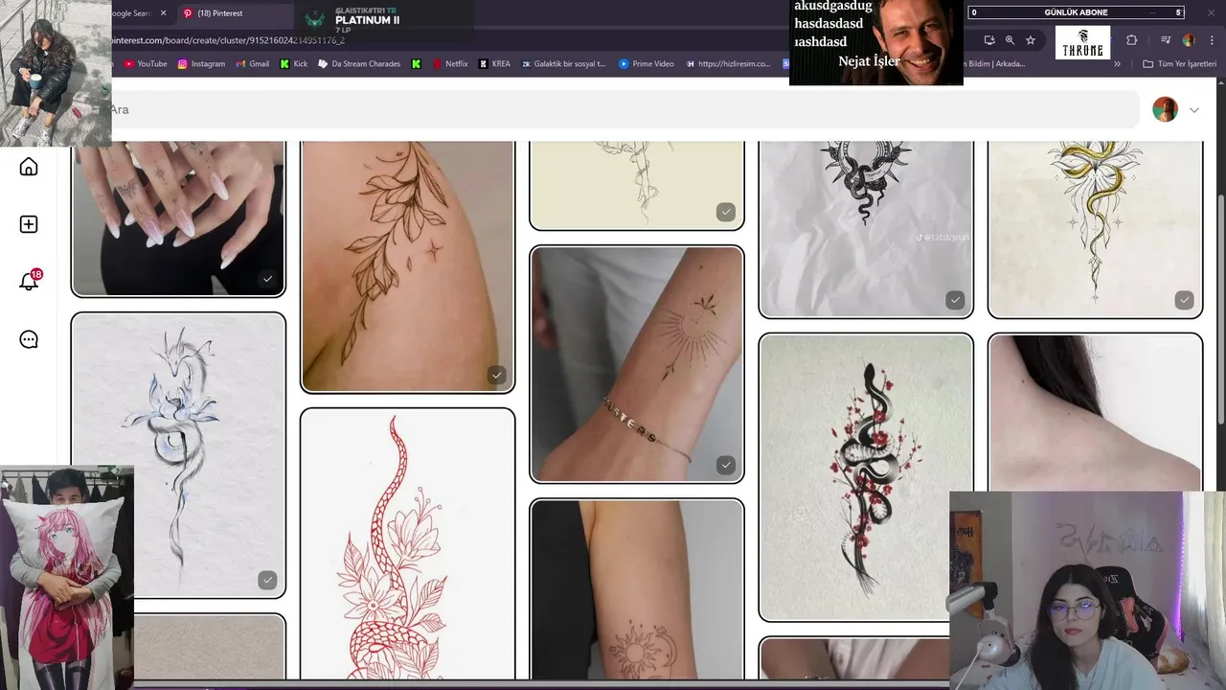The width and height of the screenshot is (1226, 690).
Task: Uncheck the wrist sun tattoo pin checkmark
Action: (726, 465)
